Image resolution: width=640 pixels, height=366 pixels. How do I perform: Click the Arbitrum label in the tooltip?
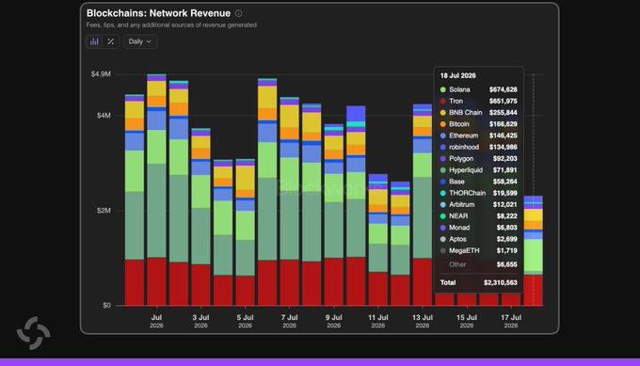tap(461, 204)
